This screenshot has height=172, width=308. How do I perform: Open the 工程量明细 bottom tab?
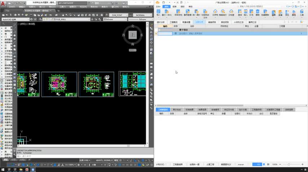point(256,109)
